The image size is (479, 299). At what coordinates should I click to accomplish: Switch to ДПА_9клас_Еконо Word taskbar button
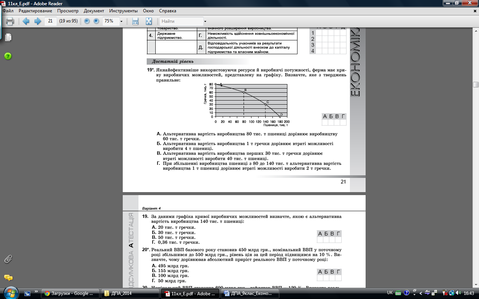[250, 293]
